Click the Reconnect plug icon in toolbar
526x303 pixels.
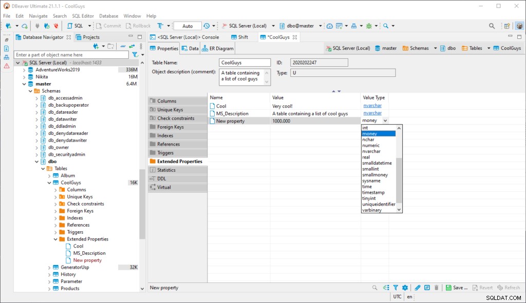47,26
